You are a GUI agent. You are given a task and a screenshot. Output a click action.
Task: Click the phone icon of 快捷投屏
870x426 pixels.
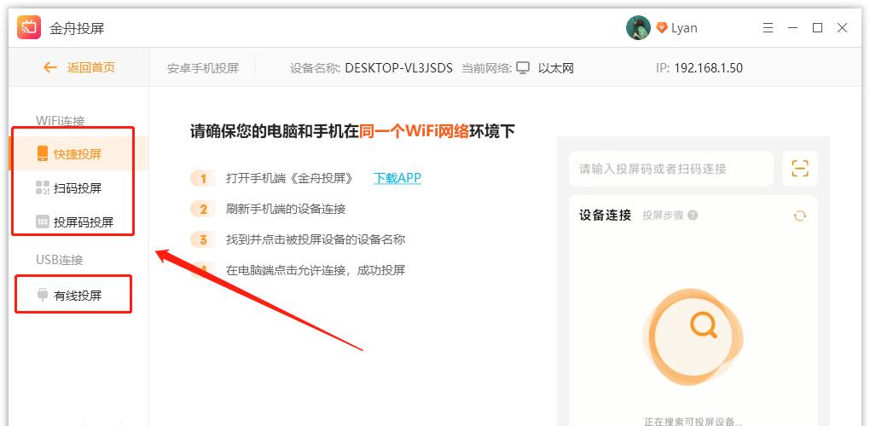point(42,153)
